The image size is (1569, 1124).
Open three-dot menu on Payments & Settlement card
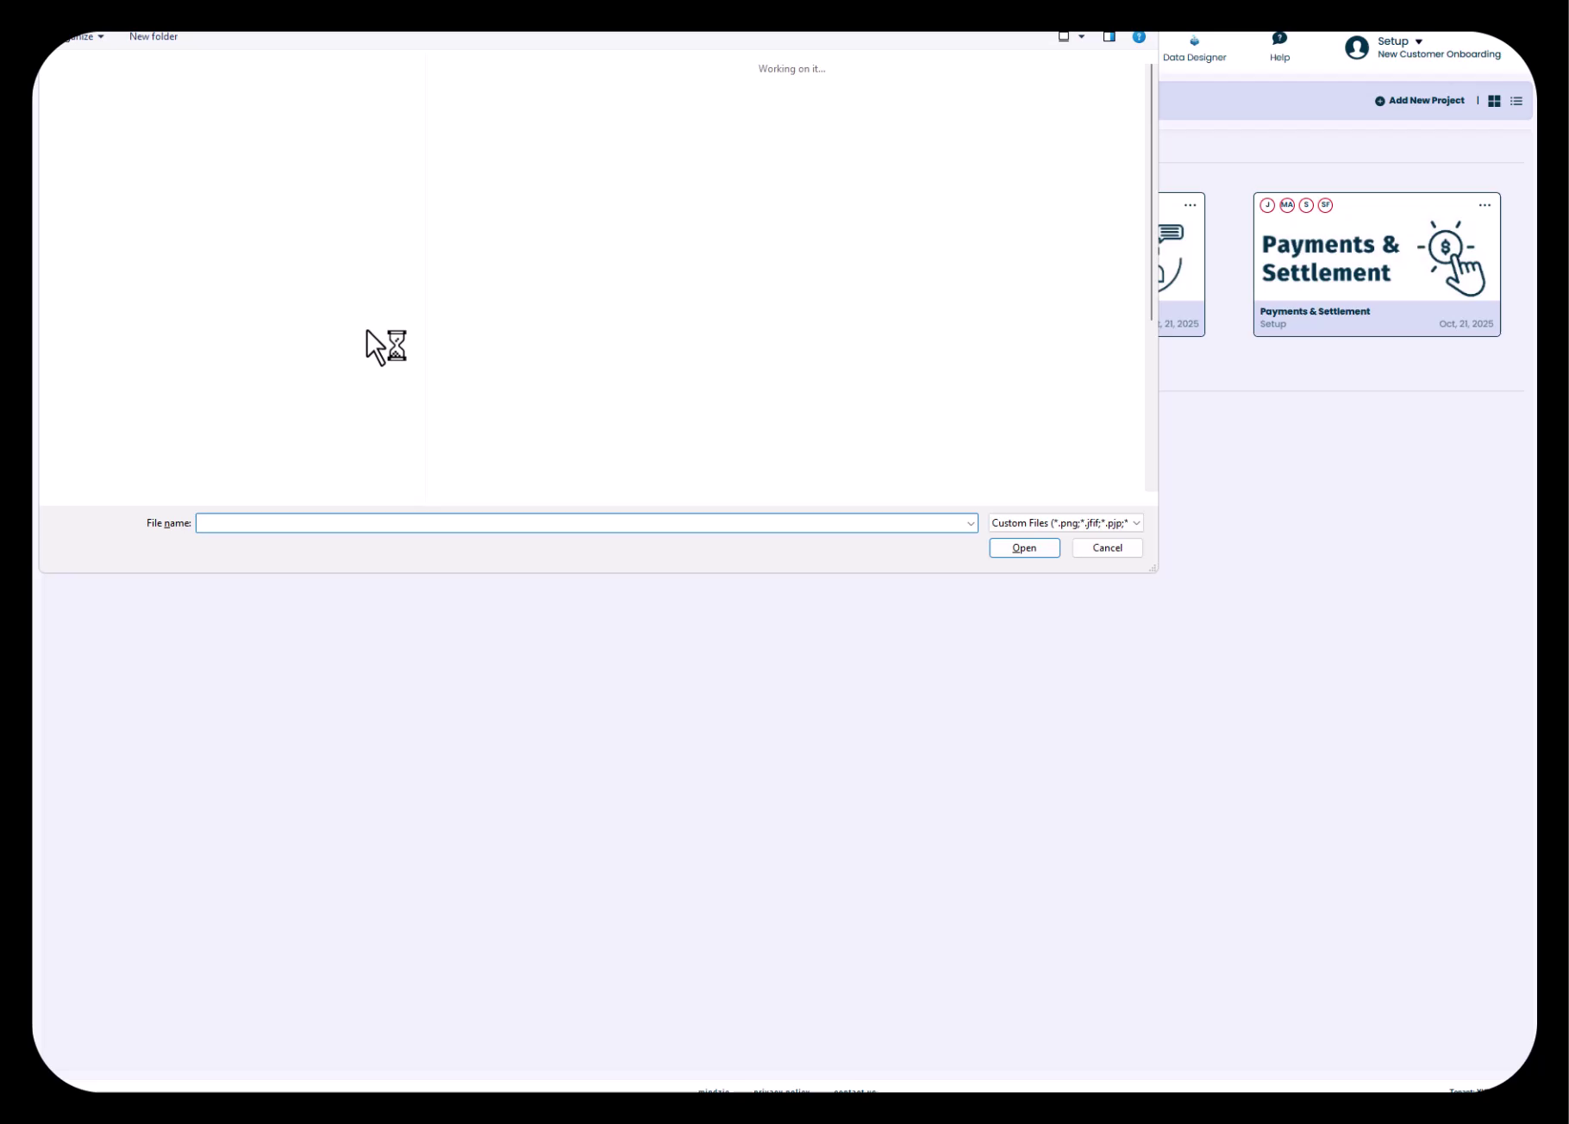coord(1485,205)
